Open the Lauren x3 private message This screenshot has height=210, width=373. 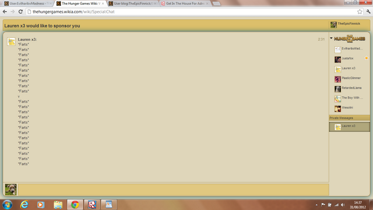349,127
